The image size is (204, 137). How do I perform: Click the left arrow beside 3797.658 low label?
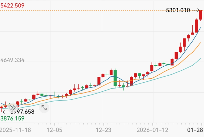coord(6,112)
